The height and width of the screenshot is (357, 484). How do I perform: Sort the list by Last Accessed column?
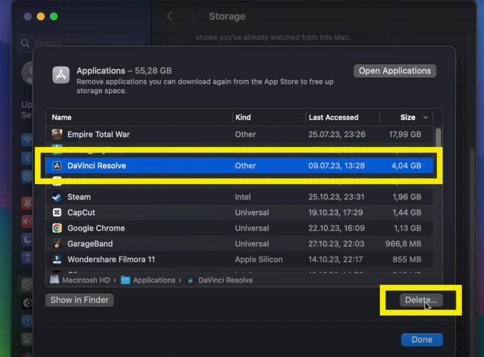point(333,117)
